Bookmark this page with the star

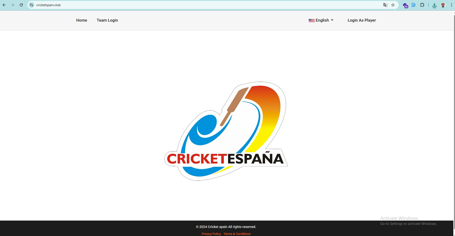(x=393, y=5)
